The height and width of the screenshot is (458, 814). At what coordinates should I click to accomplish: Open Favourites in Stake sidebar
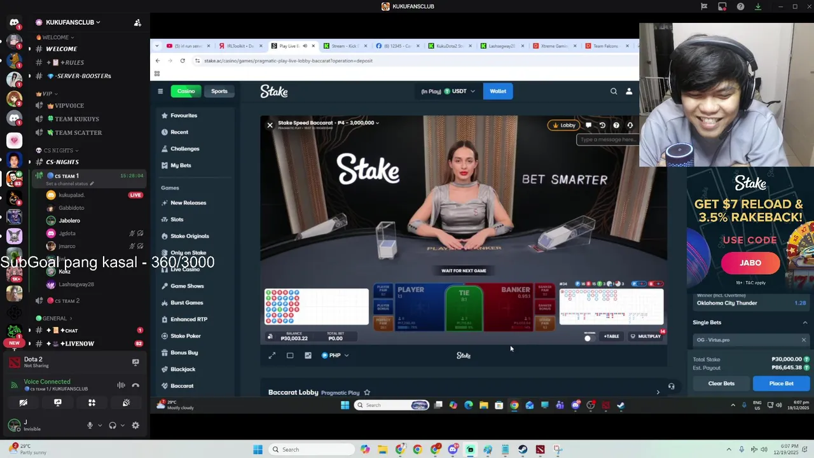click(x=184, y=116)
